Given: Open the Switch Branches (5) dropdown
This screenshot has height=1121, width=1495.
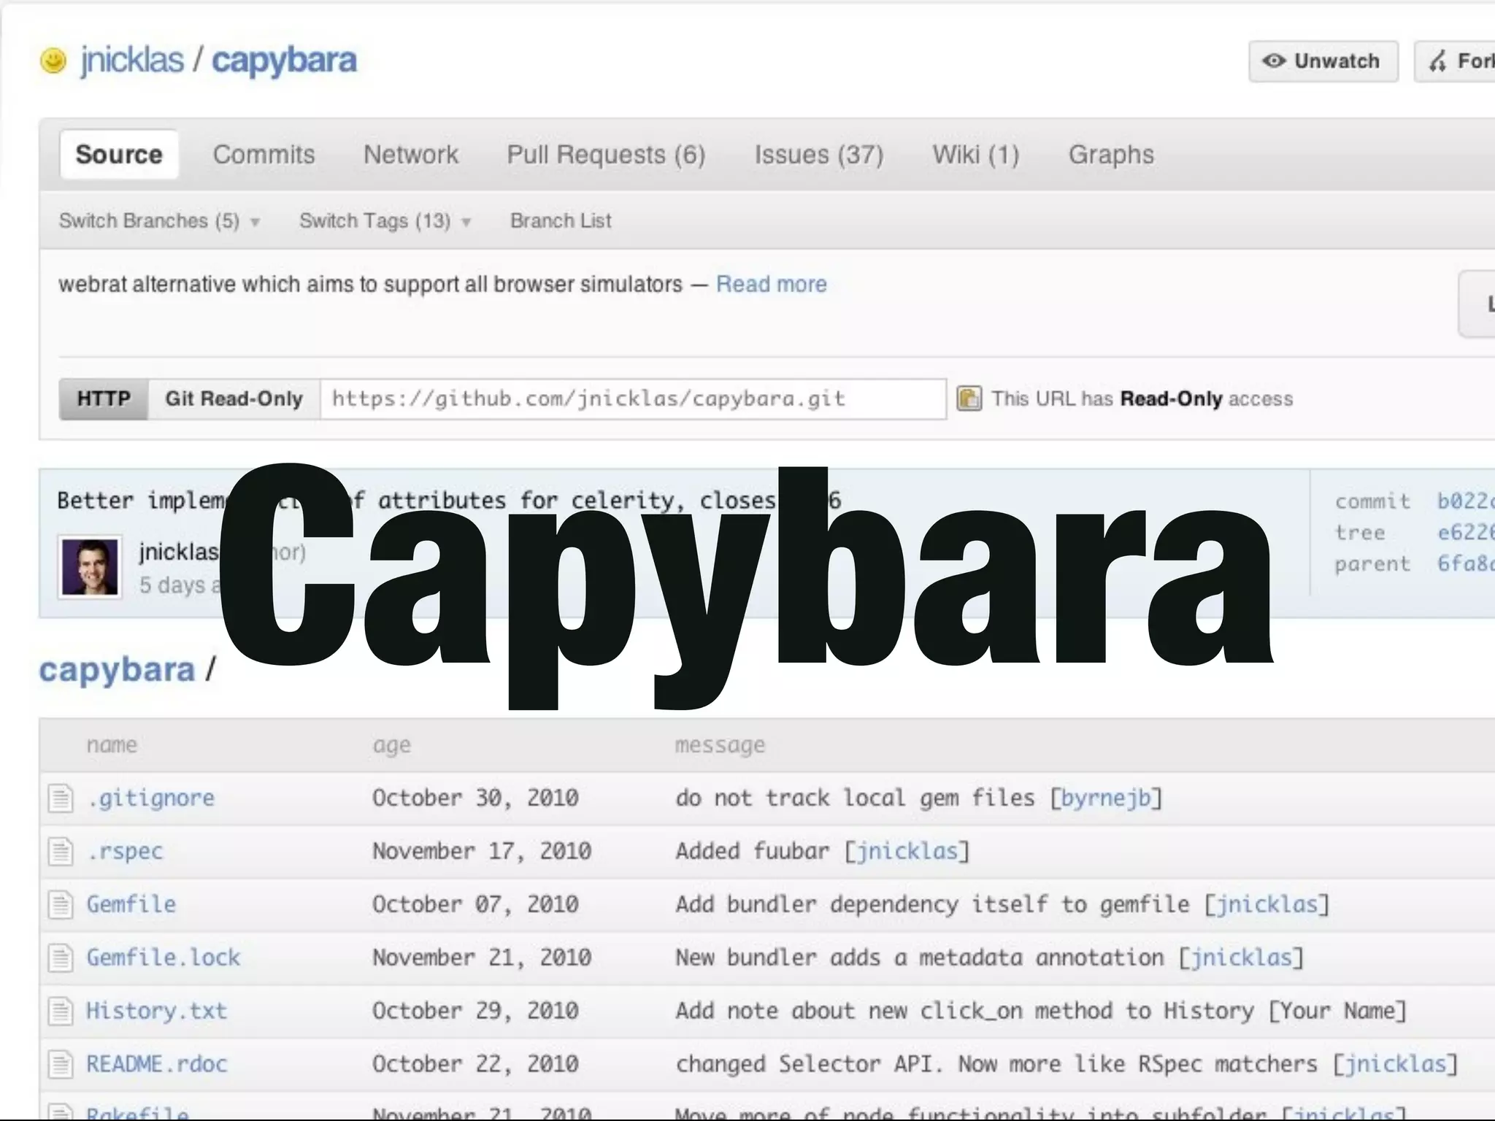Looking at the screenshot, I should click(x=159, y=220).
